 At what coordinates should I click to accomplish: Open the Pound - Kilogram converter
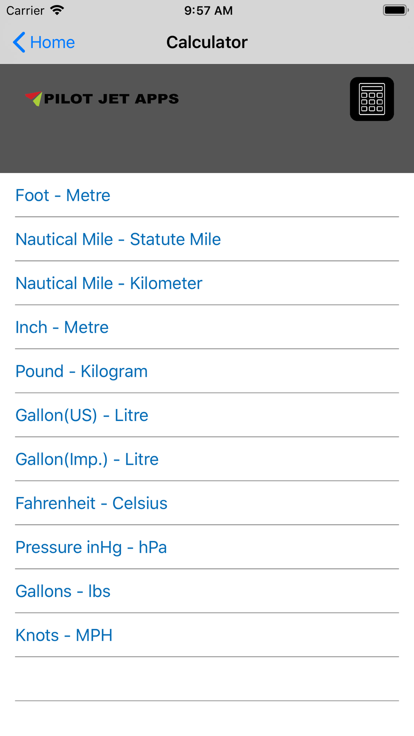(207, 371)
